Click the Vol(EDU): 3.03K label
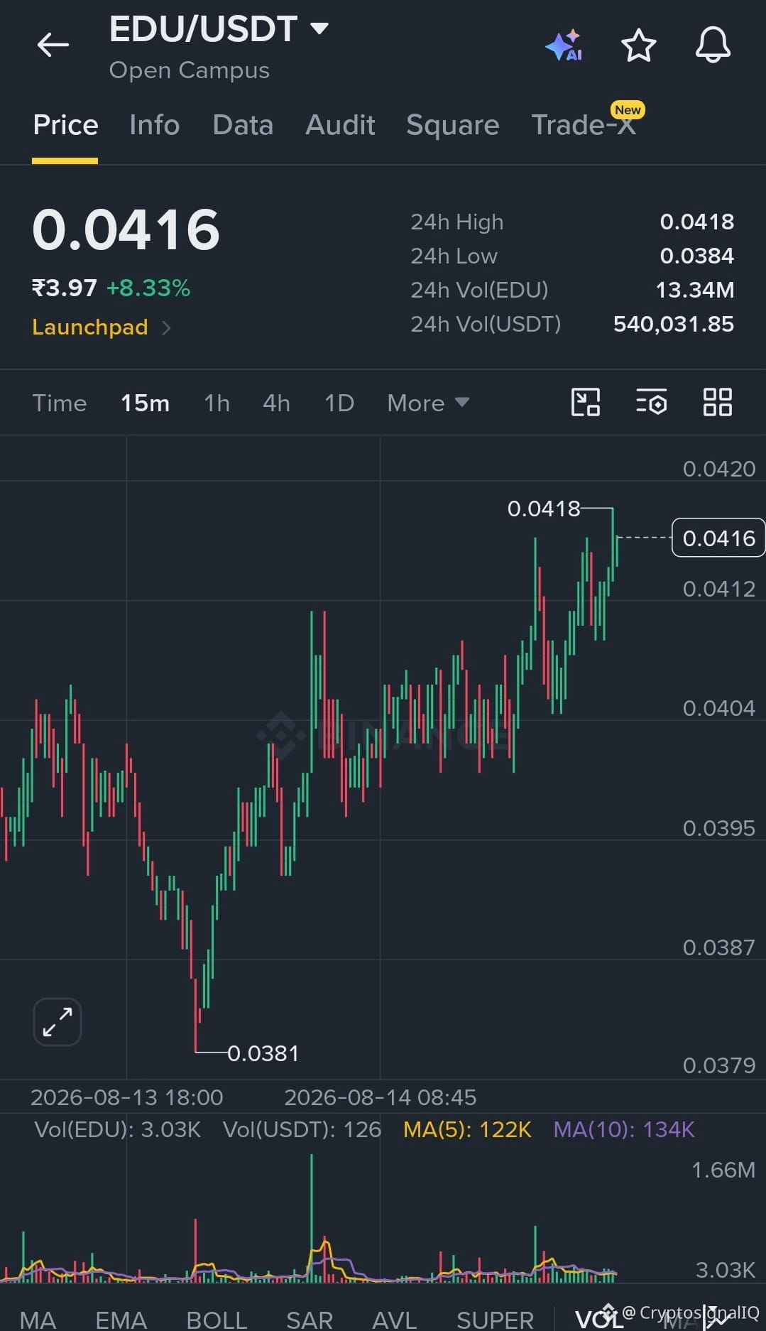Screen dimensions: 766x1331 [118, 1129]
